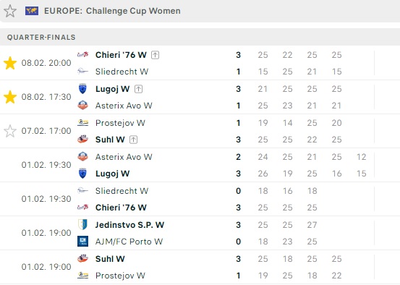This screenshot has height=285, width=400.
Task: Toggle favorite star for Challenge Cup Women league
Action: click(x=10, y=12)
